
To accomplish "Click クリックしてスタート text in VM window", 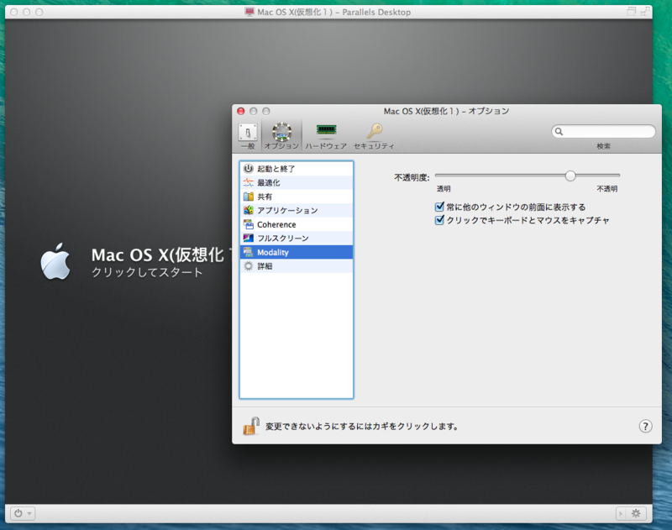I will coord(147,272).
